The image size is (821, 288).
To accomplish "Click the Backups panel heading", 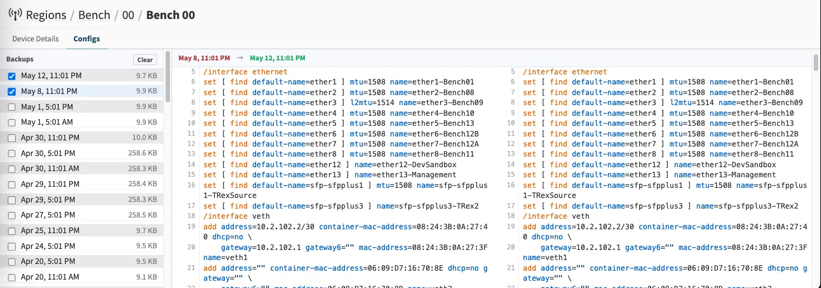I will (x=20, y=59).
